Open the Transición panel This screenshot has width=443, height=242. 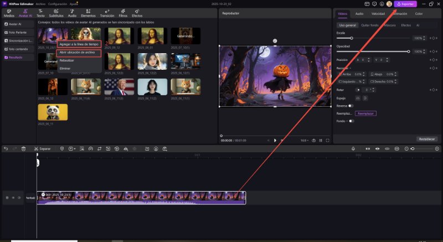[107, 14]
